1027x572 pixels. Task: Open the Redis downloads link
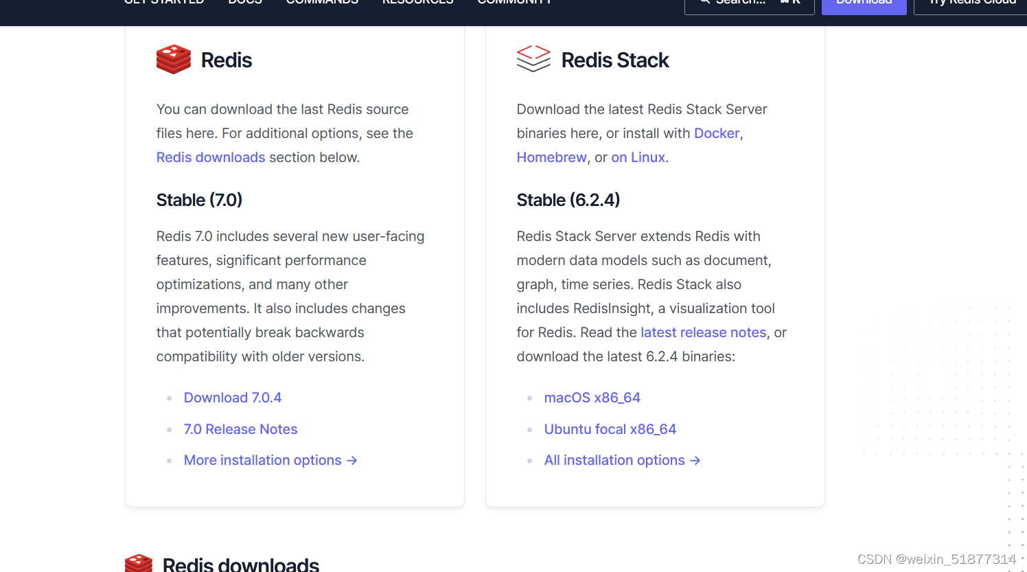pyautogui.click(x=211, y=157)
